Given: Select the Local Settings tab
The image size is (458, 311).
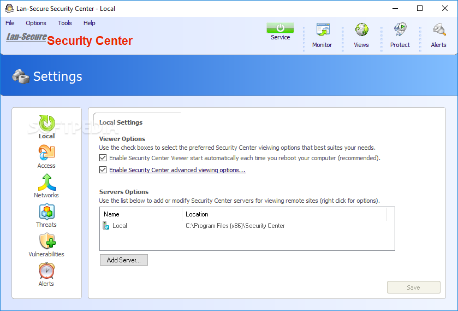Looking at the screenshot, I should tap(121, 122).
